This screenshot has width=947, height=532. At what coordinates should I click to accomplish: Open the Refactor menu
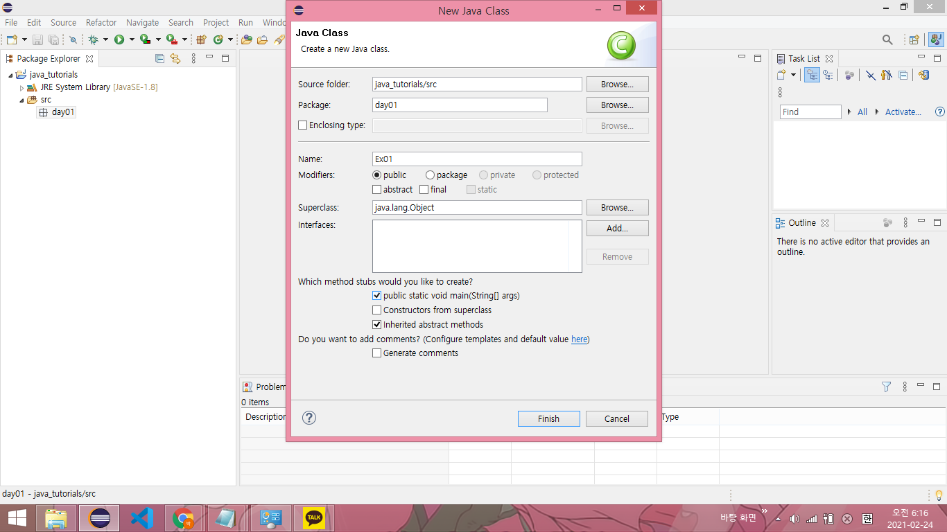click(101, 22)
